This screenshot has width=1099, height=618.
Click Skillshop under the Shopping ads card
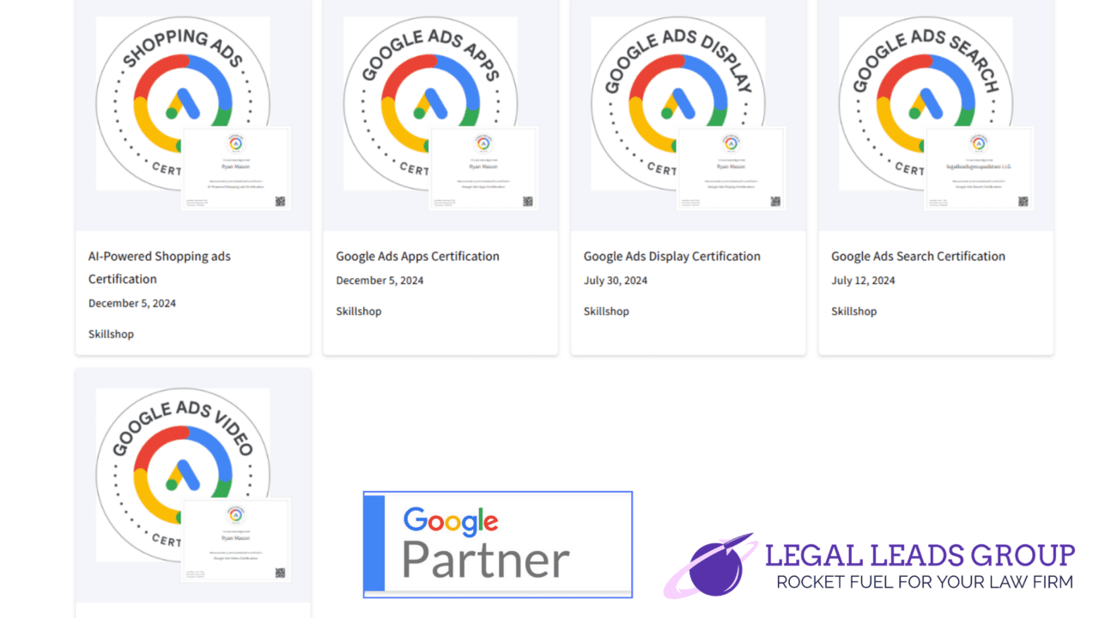[111, 334]
